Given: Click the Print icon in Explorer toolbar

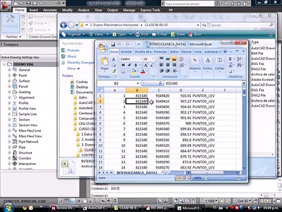Looking at the screenshot, I should click(x=137, y=34).
